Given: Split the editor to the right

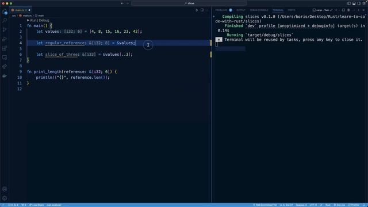Looking at the screenshot, I should (x=202, y=10).
